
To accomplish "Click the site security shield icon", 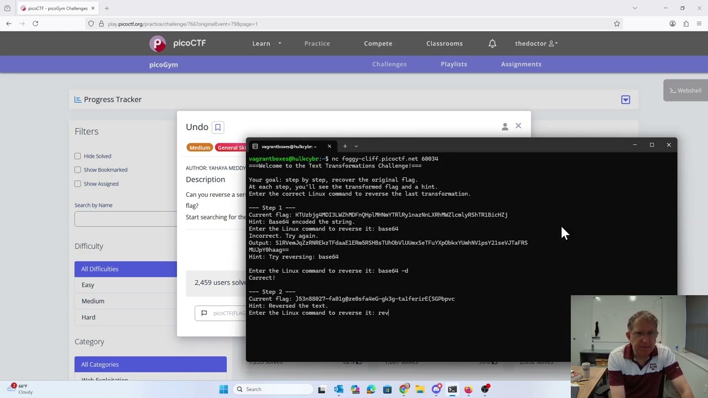I will click(x=91, y=24).
